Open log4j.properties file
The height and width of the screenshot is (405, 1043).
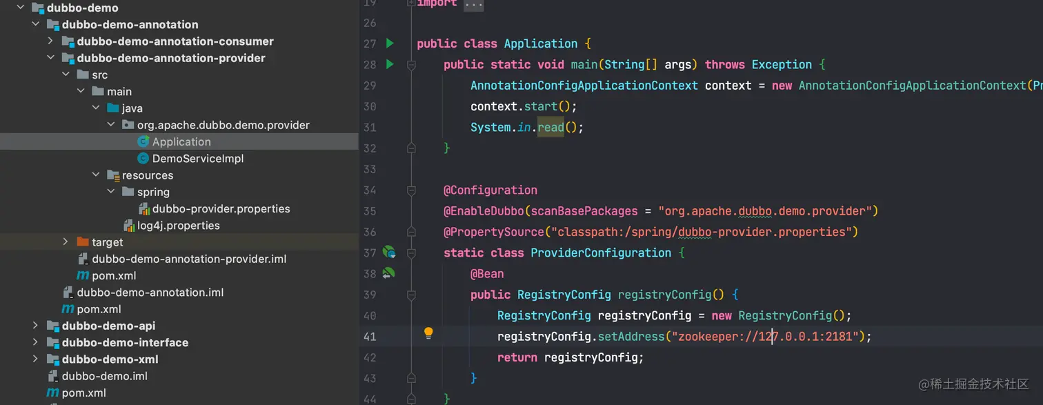179,226
